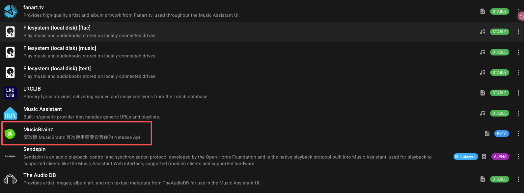524x193 pixels.
Task: Click the Filesystem [flac] disk icon
Action: click(10, 32)
